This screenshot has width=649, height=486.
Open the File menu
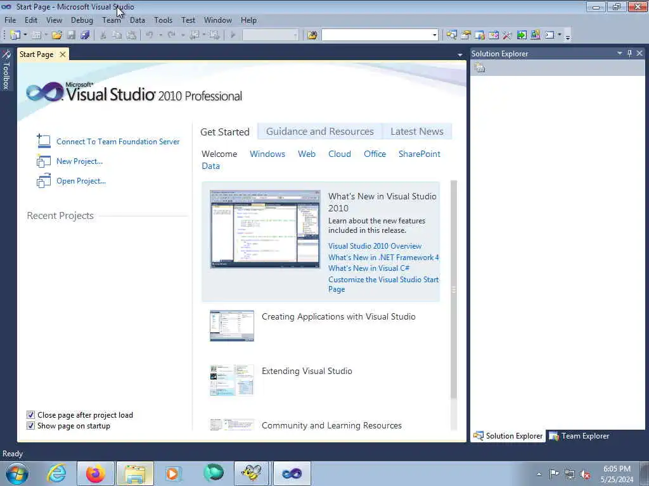point(10,20)
